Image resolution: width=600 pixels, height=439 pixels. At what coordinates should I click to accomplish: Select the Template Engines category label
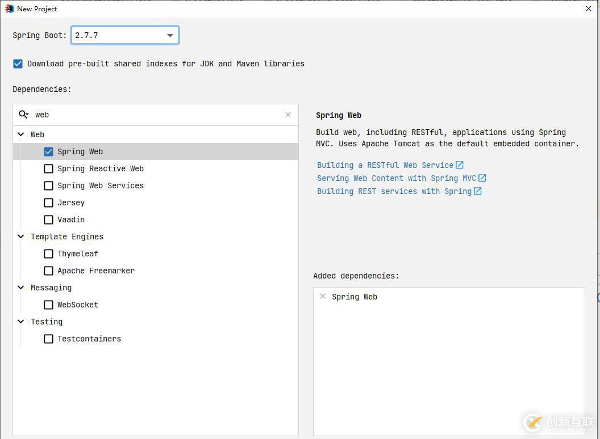67,237
